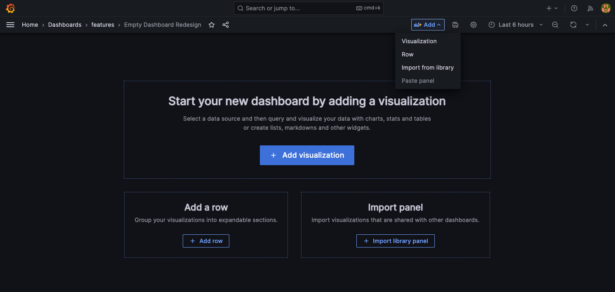The height and width of the screenshot is (292, 615).
Task: Open the auto-refresh interval dropdown
Action: point(587,25)
